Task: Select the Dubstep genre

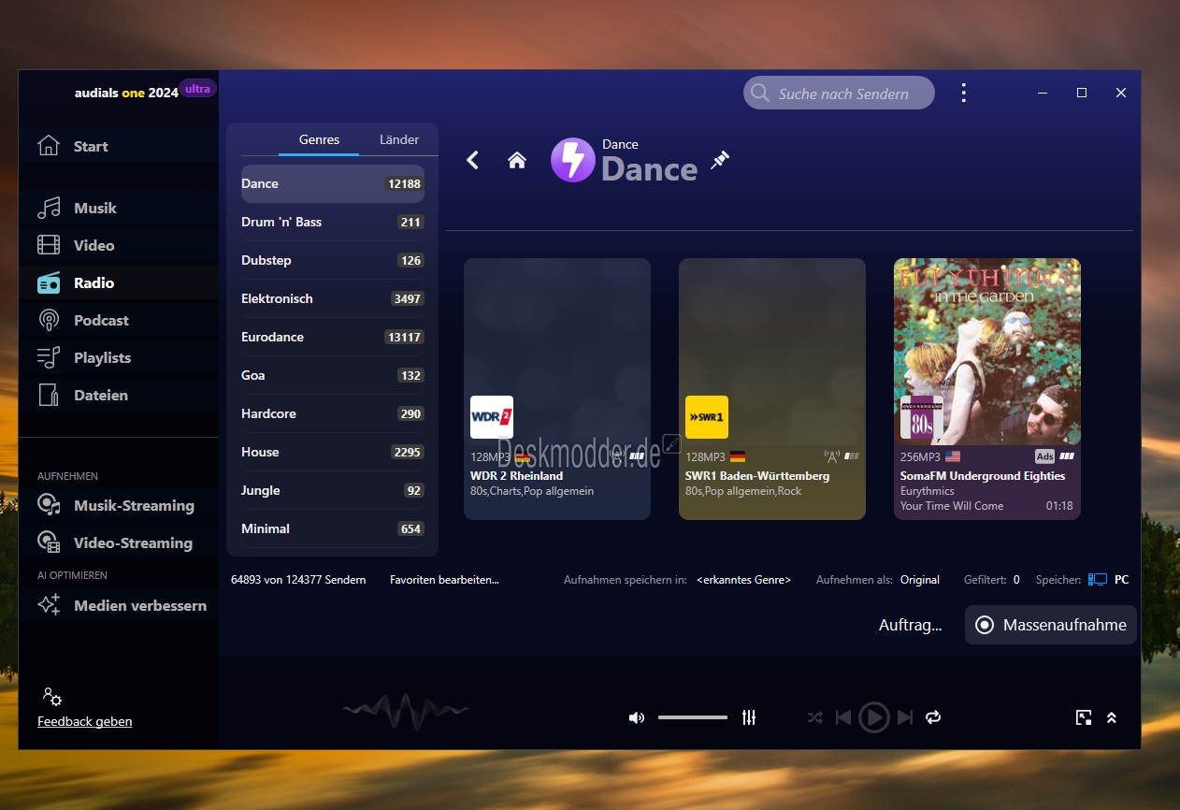Action: point(333,260)
